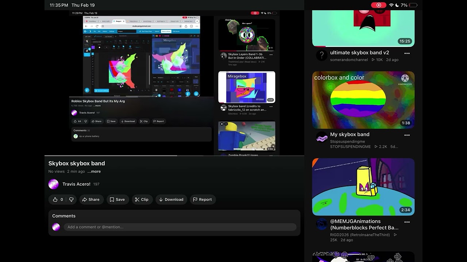
Task: Tap the main video player
Action: [x=174, y=83]
